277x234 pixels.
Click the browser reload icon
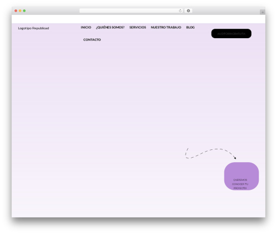180,11
